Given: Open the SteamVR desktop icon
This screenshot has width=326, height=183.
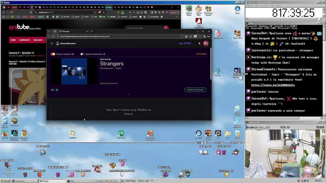Looking at the screenshot, I should coord(198,134).
